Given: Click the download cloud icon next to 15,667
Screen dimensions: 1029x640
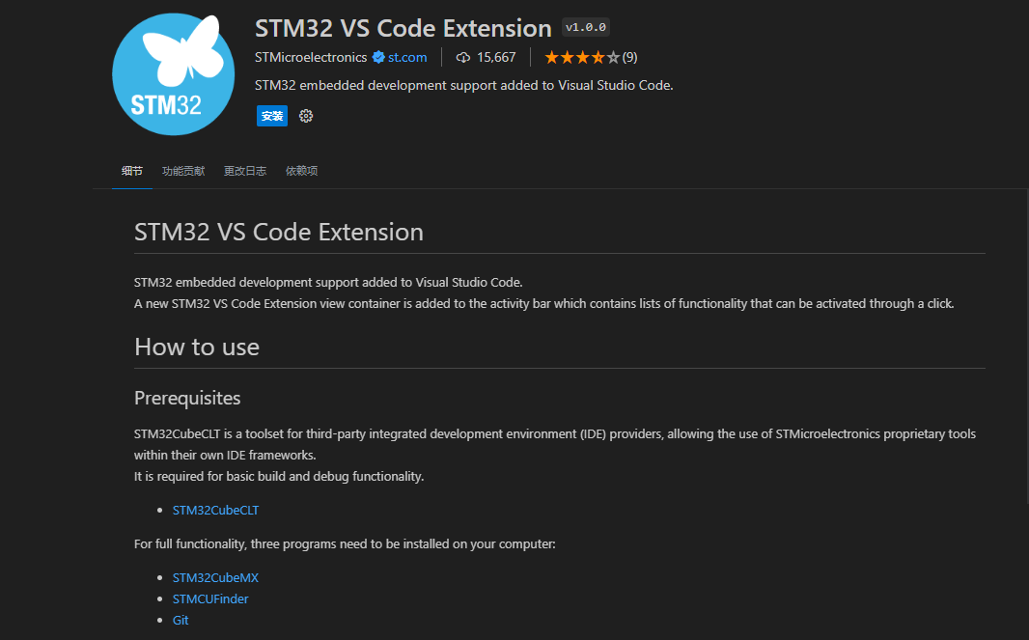Looking at the screenshot, I should point(463,57).
